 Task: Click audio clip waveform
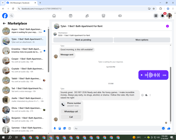point(152,75)
